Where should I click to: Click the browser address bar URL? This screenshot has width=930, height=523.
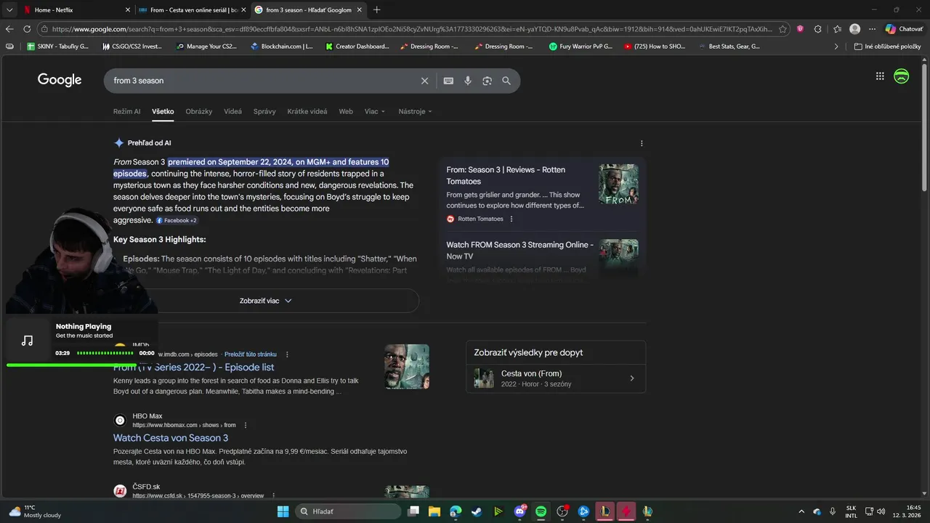tap(412, 29)
